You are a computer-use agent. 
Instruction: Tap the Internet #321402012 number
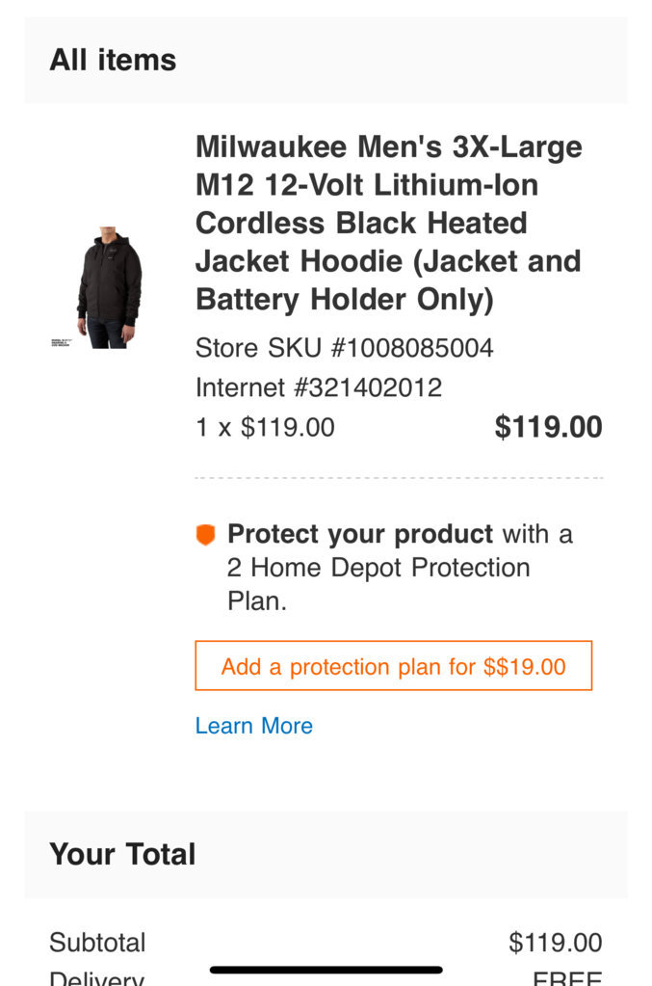tap(319, 387)
